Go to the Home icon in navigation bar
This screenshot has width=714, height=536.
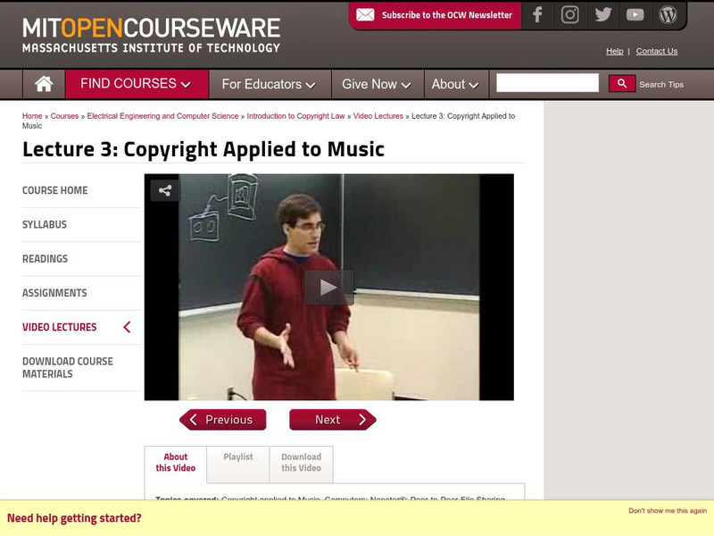[44, 84]
